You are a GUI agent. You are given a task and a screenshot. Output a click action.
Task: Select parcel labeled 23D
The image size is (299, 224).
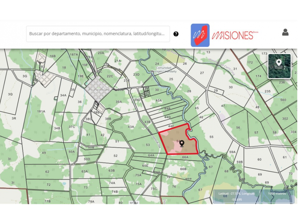[136, 74]
